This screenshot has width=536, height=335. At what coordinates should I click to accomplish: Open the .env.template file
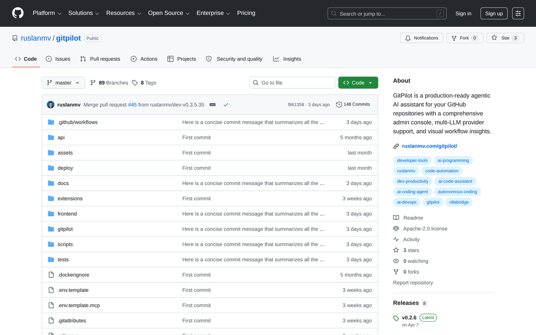(73, 290)
